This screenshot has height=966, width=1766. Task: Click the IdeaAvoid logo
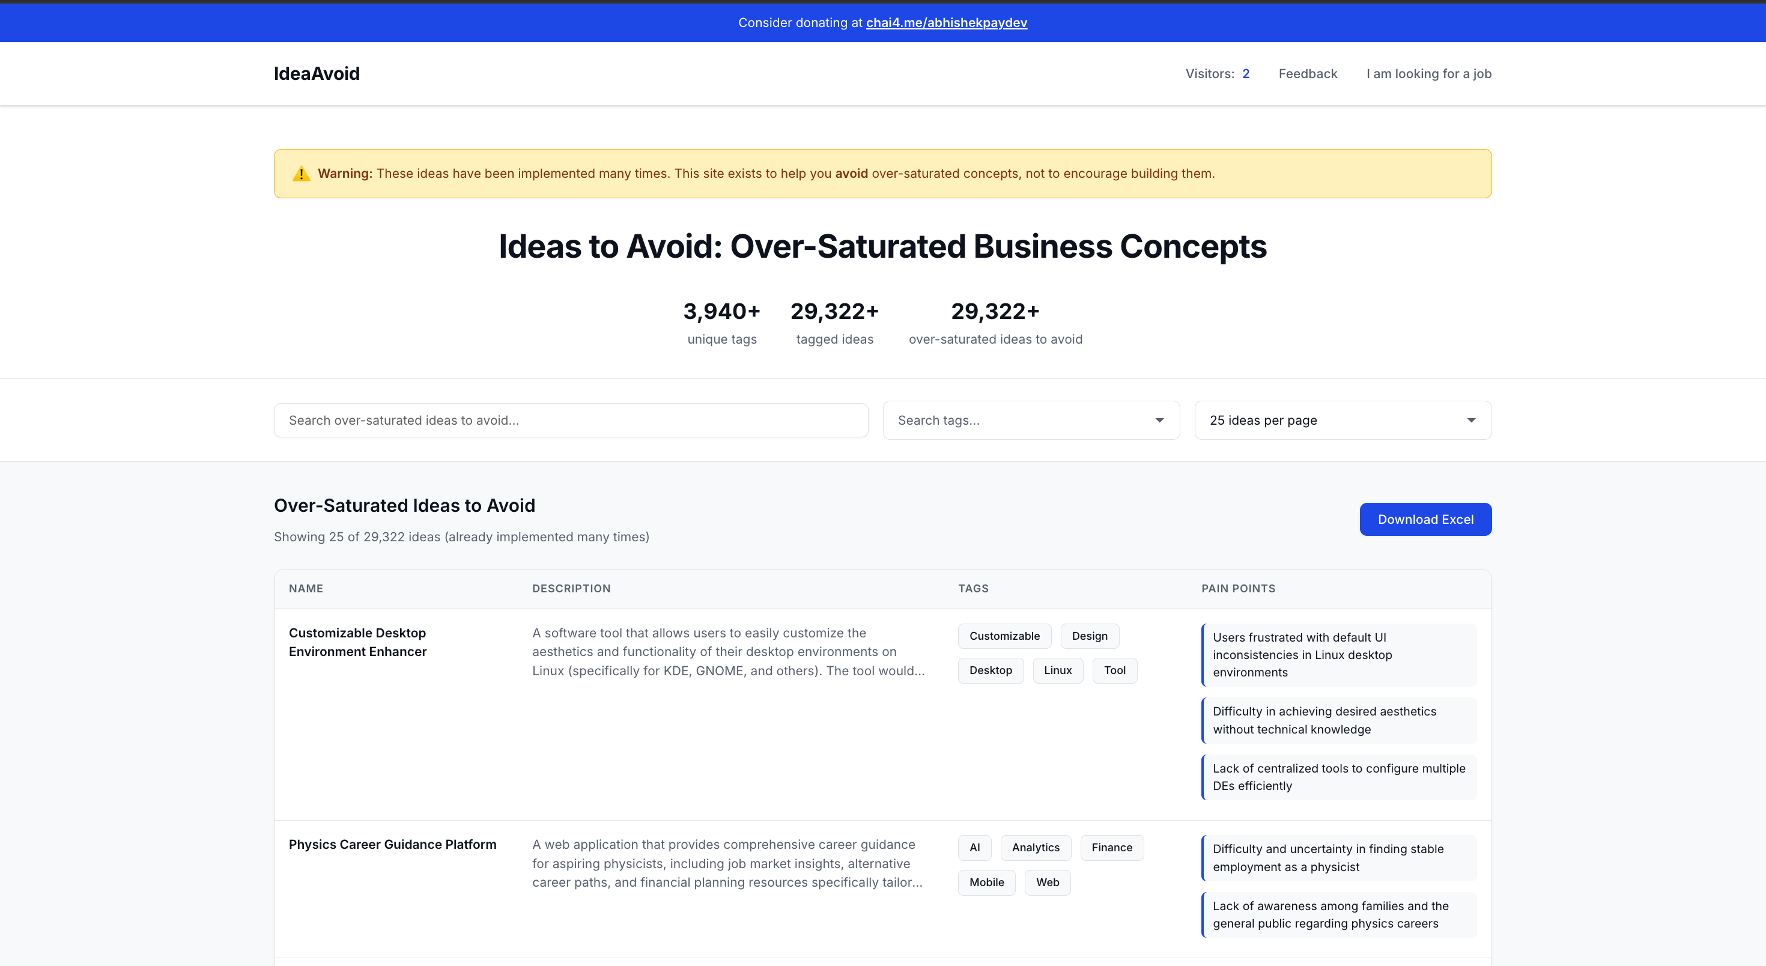click(316, 73)
